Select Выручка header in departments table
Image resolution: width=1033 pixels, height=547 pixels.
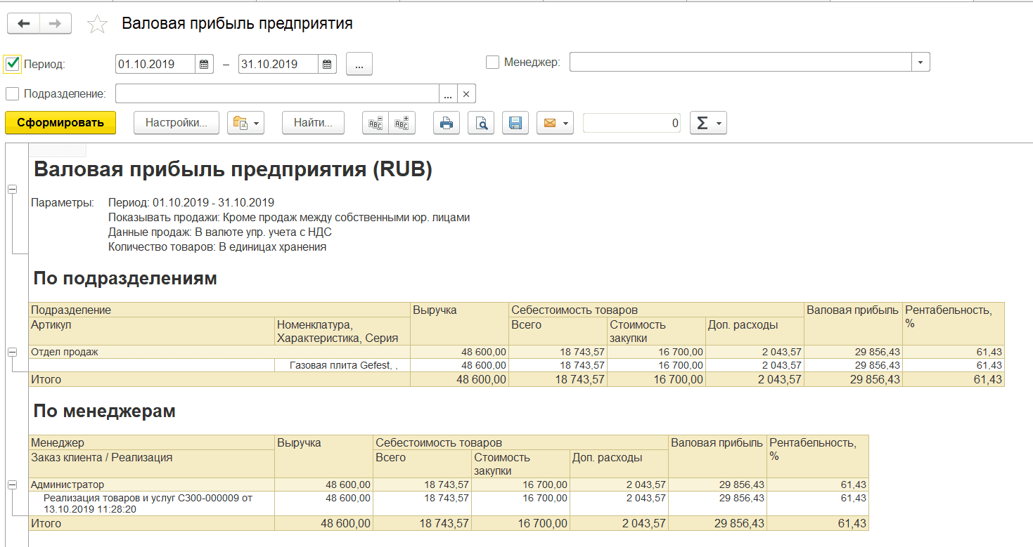(x=459, y=323)
